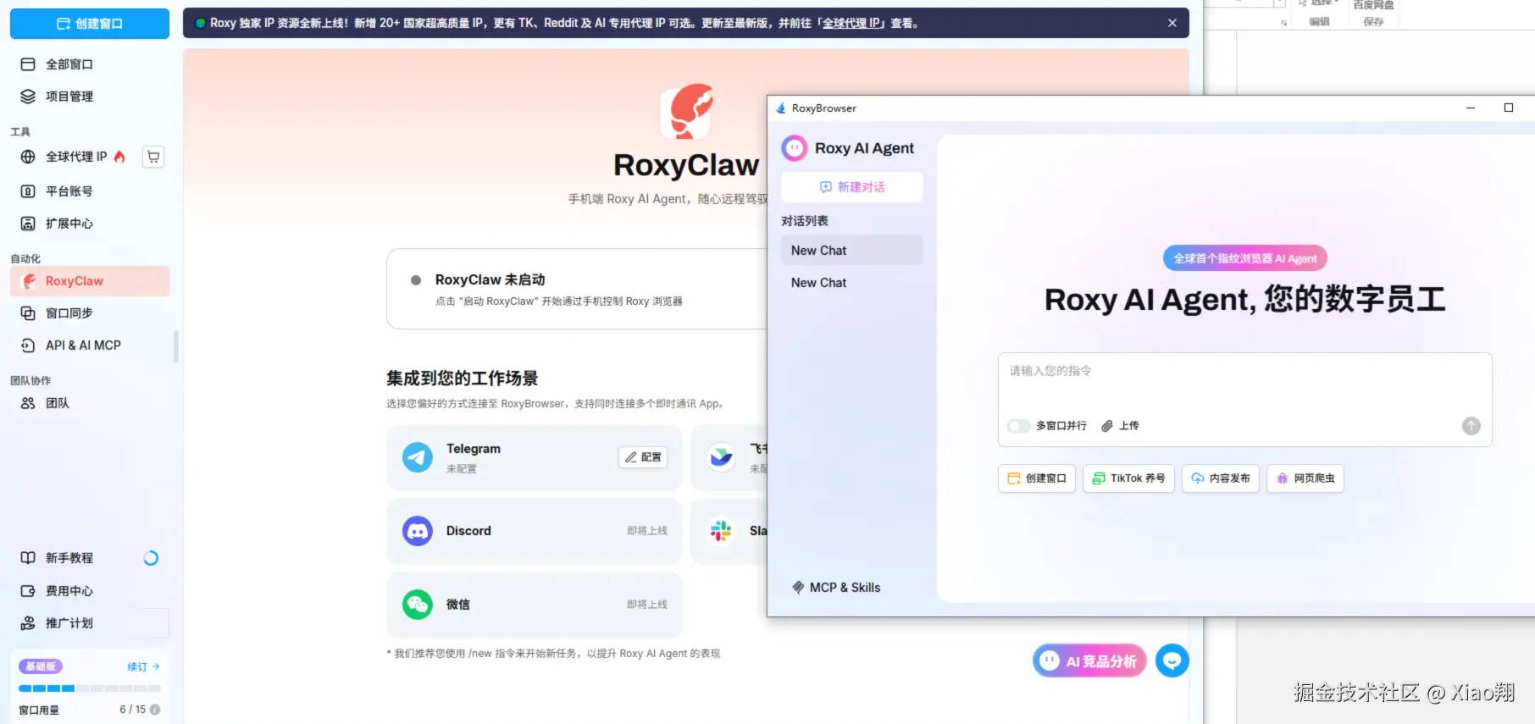Select the highlighted New Chat conversation
Viewport: 1535px width, 724px height.
point(852,251)
